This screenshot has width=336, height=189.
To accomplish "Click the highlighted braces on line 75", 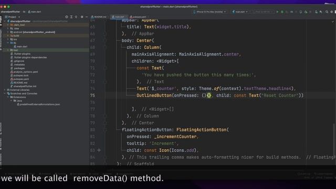I will coord(209,96).
